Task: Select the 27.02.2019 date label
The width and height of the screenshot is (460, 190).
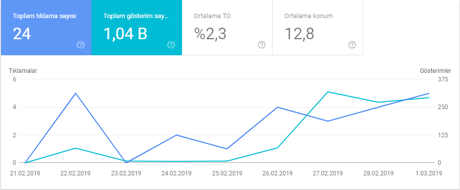Action: click(x=327, y=173)
